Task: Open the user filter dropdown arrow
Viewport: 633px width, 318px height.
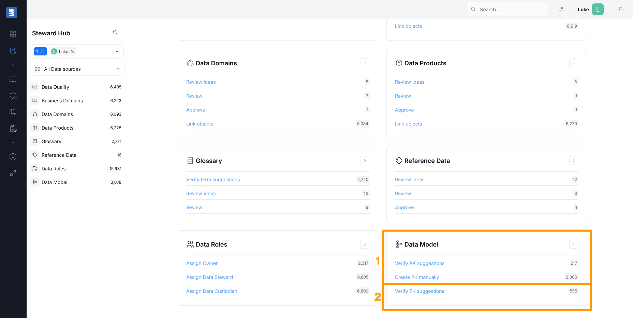Action: [x=117, y=52]
